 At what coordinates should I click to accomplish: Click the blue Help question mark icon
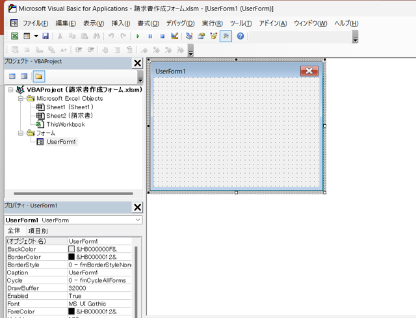[x=240, y=36]
